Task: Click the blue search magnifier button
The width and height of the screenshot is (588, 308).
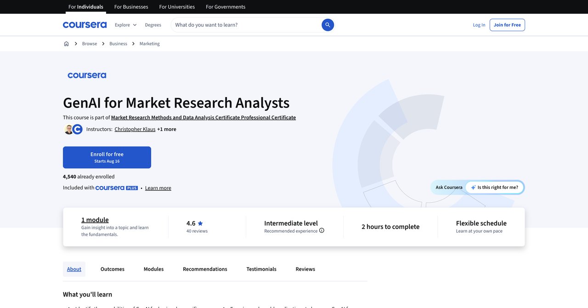Action: tap(328, 25)
